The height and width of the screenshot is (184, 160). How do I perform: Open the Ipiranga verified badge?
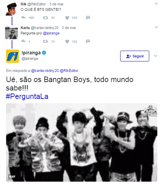click(x=44, y=53)
